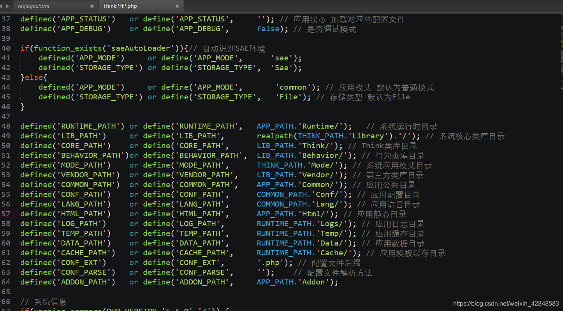Click the 'Lang/' string on line 56
This screenshot has height=311, width=563.
327,204
